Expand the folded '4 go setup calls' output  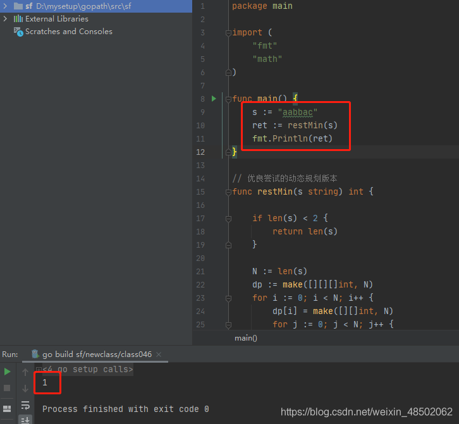[x=39, y=370]
